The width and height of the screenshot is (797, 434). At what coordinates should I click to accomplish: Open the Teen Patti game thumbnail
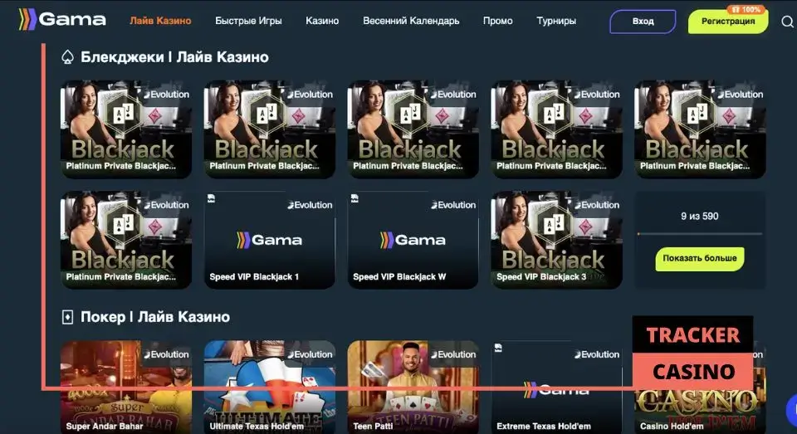coord(413,388)
